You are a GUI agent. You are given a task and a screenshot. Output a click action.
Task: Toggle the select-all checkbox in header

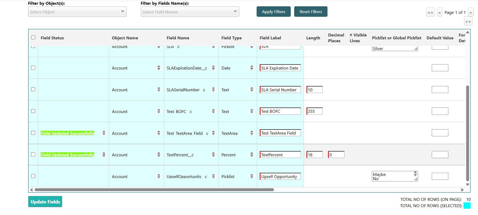tap(33, 37)
